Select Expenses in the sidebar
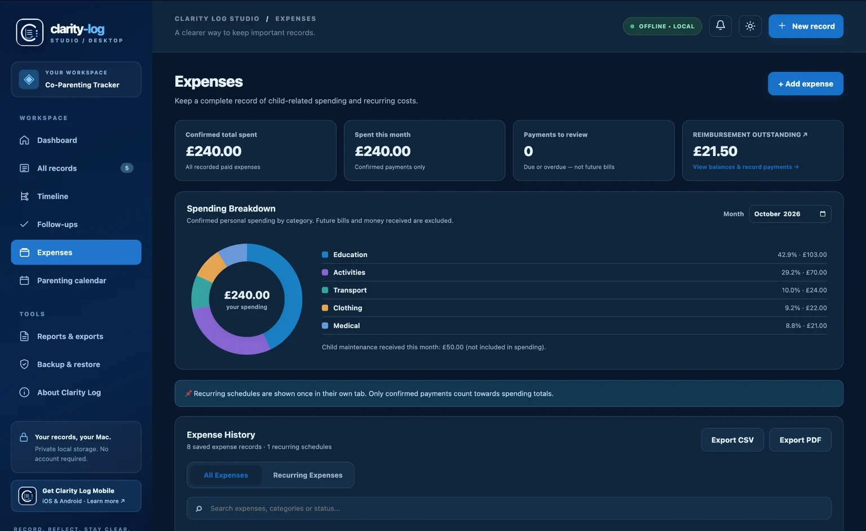Viewport: 866px width, 531px height. point(76,253)
